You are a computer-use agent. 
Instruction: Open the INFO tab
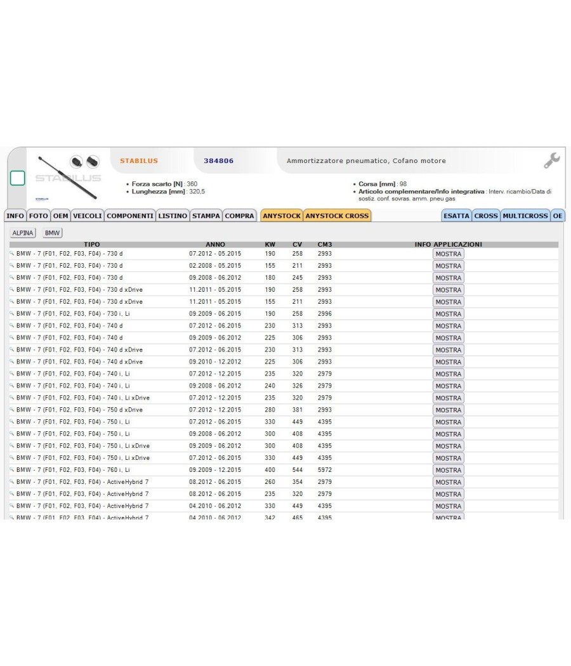15,216
